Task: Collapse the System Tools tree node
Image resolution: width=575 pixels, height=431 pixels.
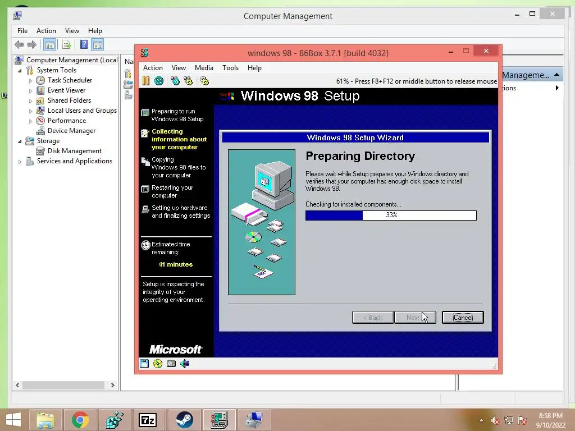Action: (20, 70)
